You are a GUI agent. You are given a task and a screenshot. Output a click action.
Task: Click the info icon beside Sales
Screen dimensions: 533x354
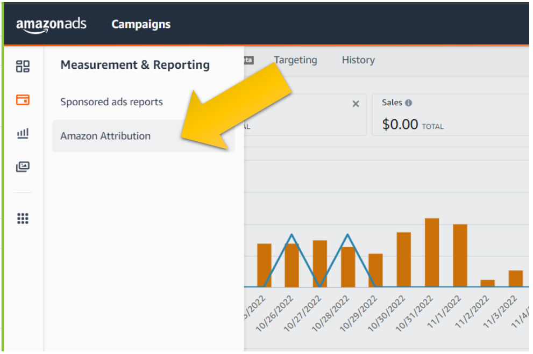point(409,103)
